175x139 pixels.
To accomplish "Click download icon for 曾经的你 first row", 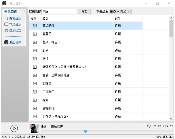I will (x=35, y=26).
